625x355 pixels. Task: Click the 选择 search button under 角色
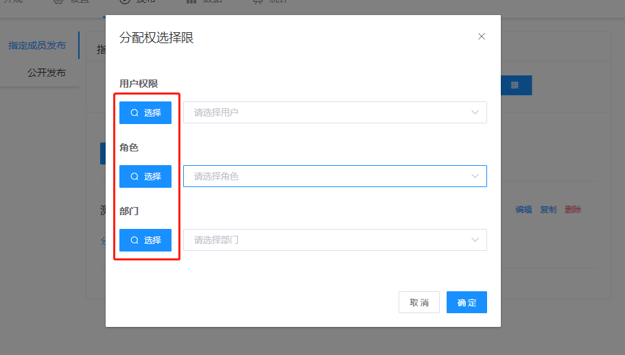coord(145,176)
